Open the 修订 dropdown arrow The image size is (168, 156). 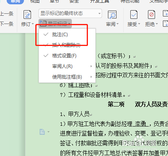pyautogui.click(x=33, y=24)
